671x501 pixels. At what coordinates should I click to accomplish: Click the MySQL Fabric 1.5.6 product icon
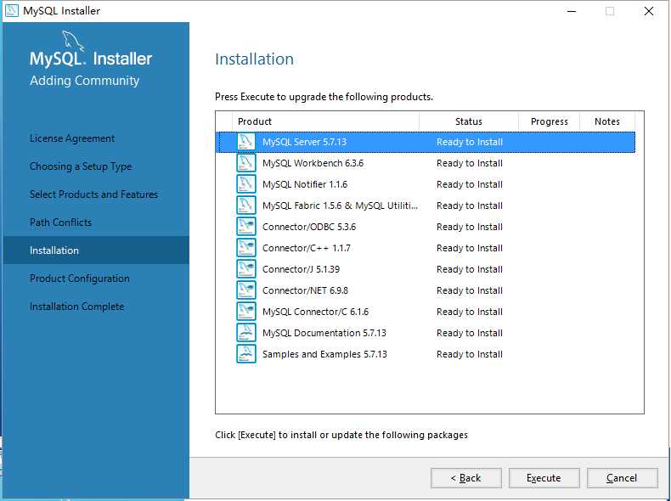(246, 205)
